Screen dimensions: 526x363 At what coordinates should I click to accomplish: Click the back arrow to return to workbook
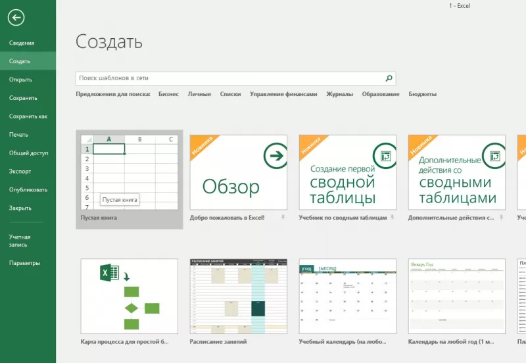tap(16, 18)
